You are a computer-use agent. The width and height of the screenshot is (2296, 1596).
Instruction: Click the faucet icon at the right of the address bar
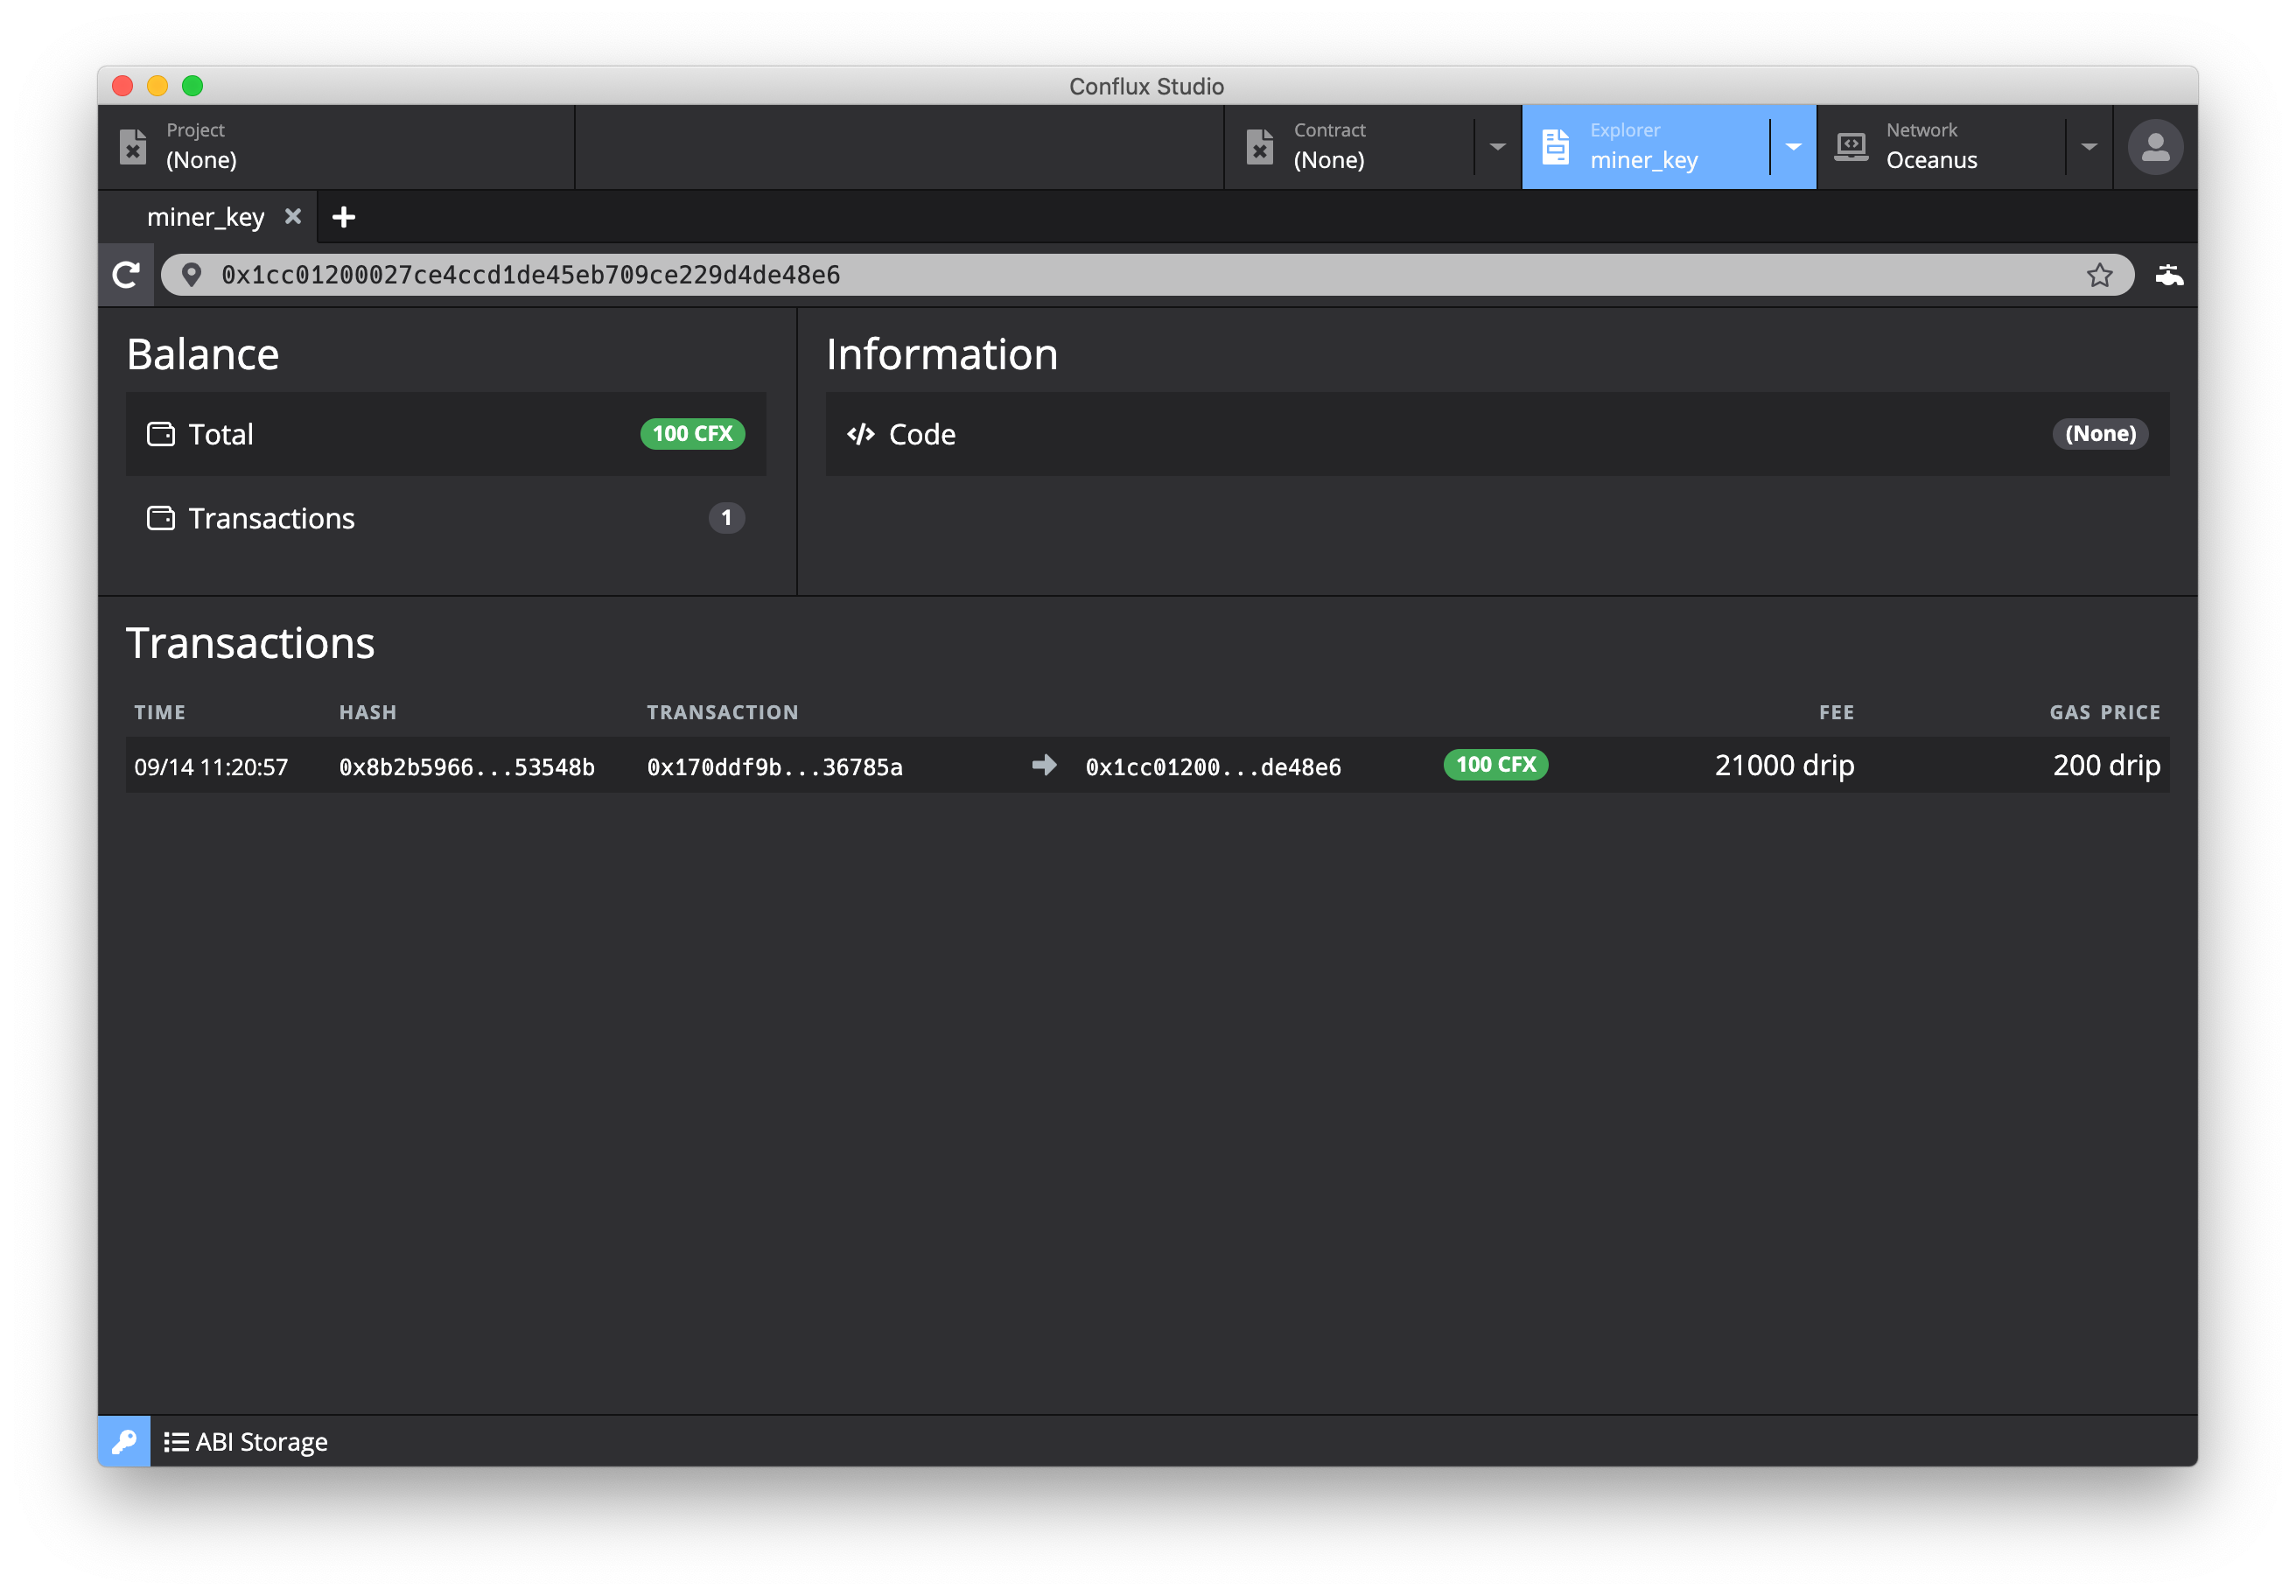pos(2168,275)
